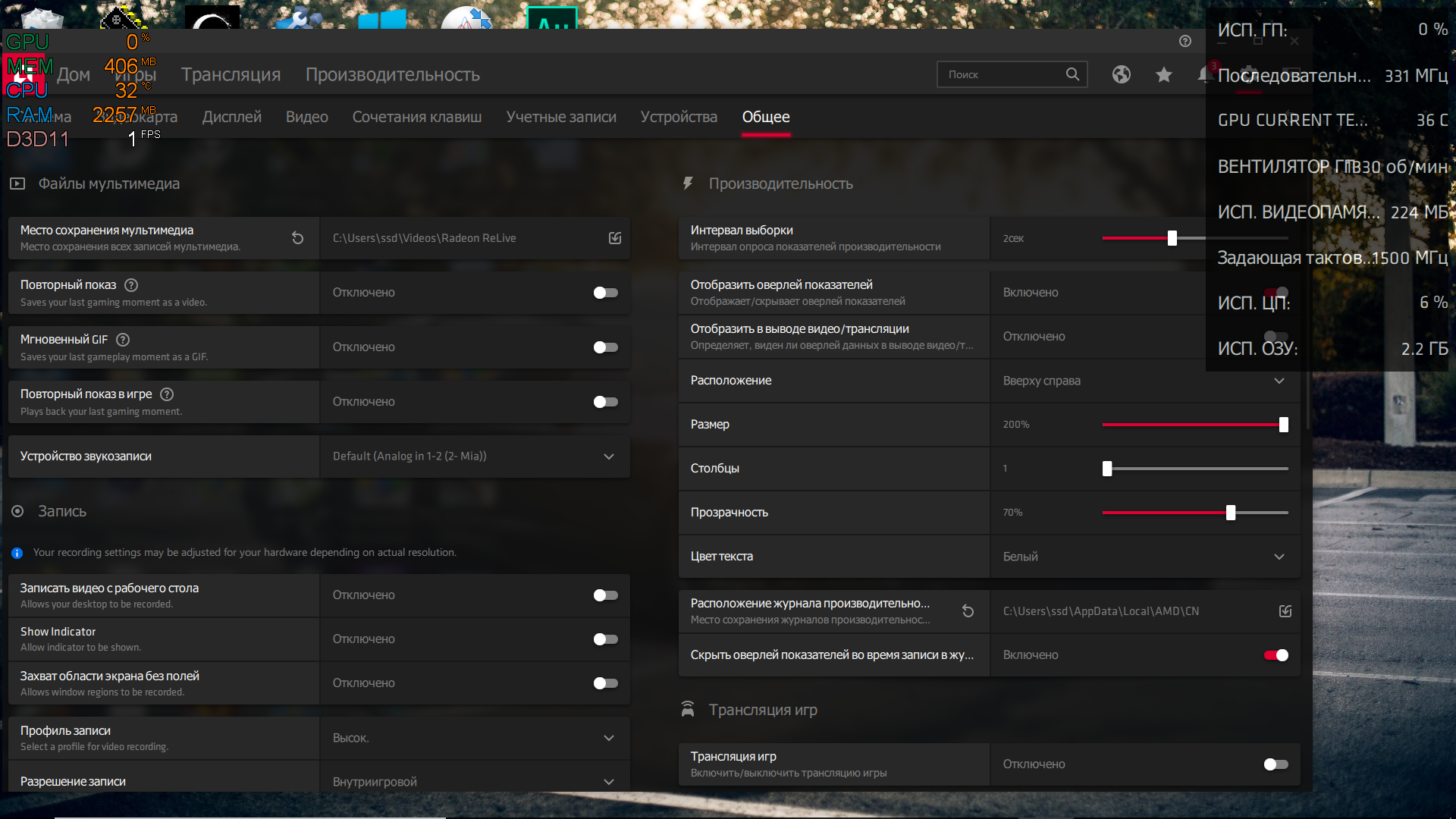The width and height of the screenshot is (1456, 819).
Task: Open favorites with the star icon
Action: tap(1163, 74)
